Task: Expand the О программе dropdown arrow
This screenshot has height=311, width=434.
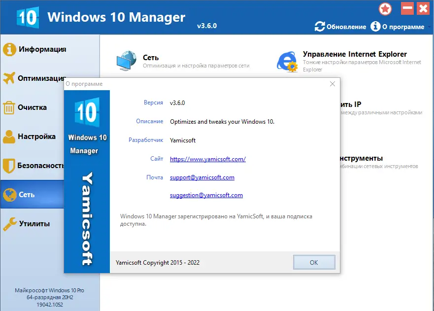Action: tap(429, 27)
